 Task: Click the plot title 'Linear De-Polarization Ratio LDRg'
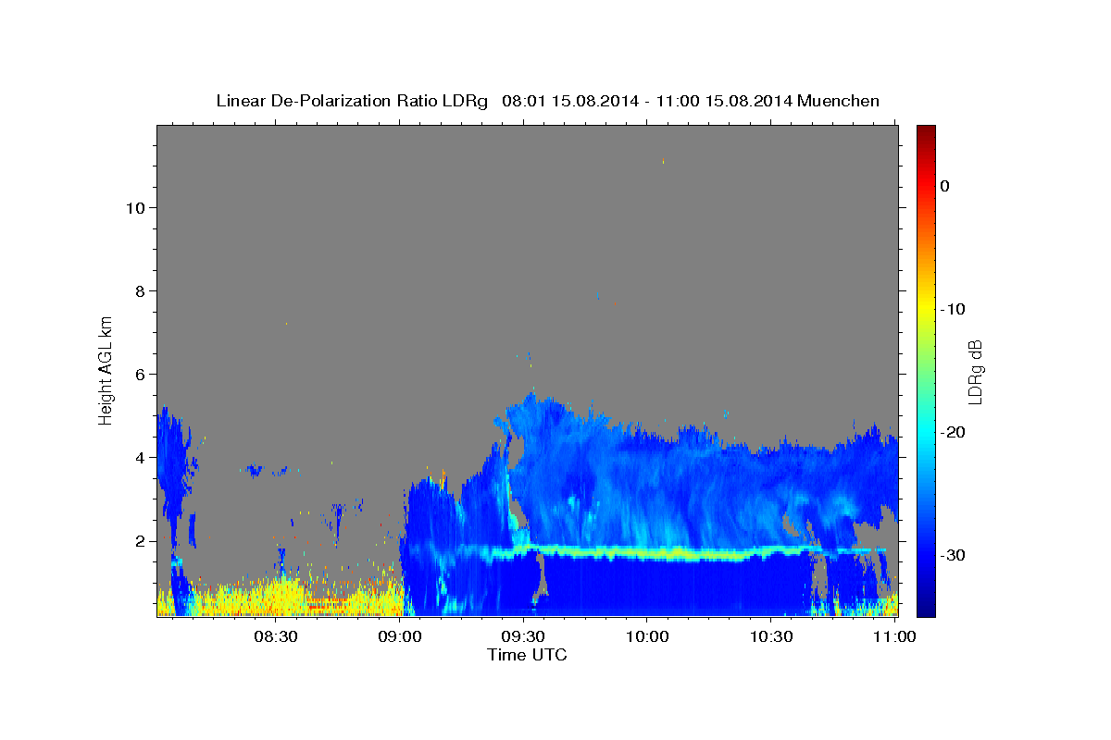click(x=351, y=100)
